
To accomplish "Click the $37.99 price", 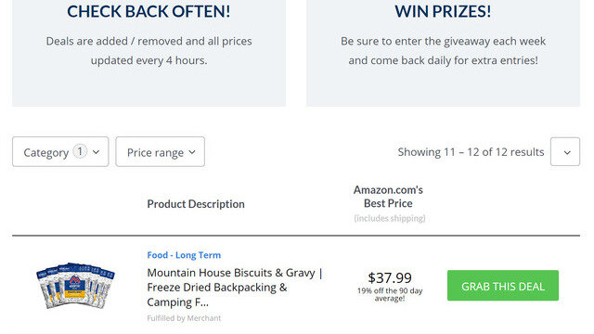I will pyautogui.click(x=390, y=278).
